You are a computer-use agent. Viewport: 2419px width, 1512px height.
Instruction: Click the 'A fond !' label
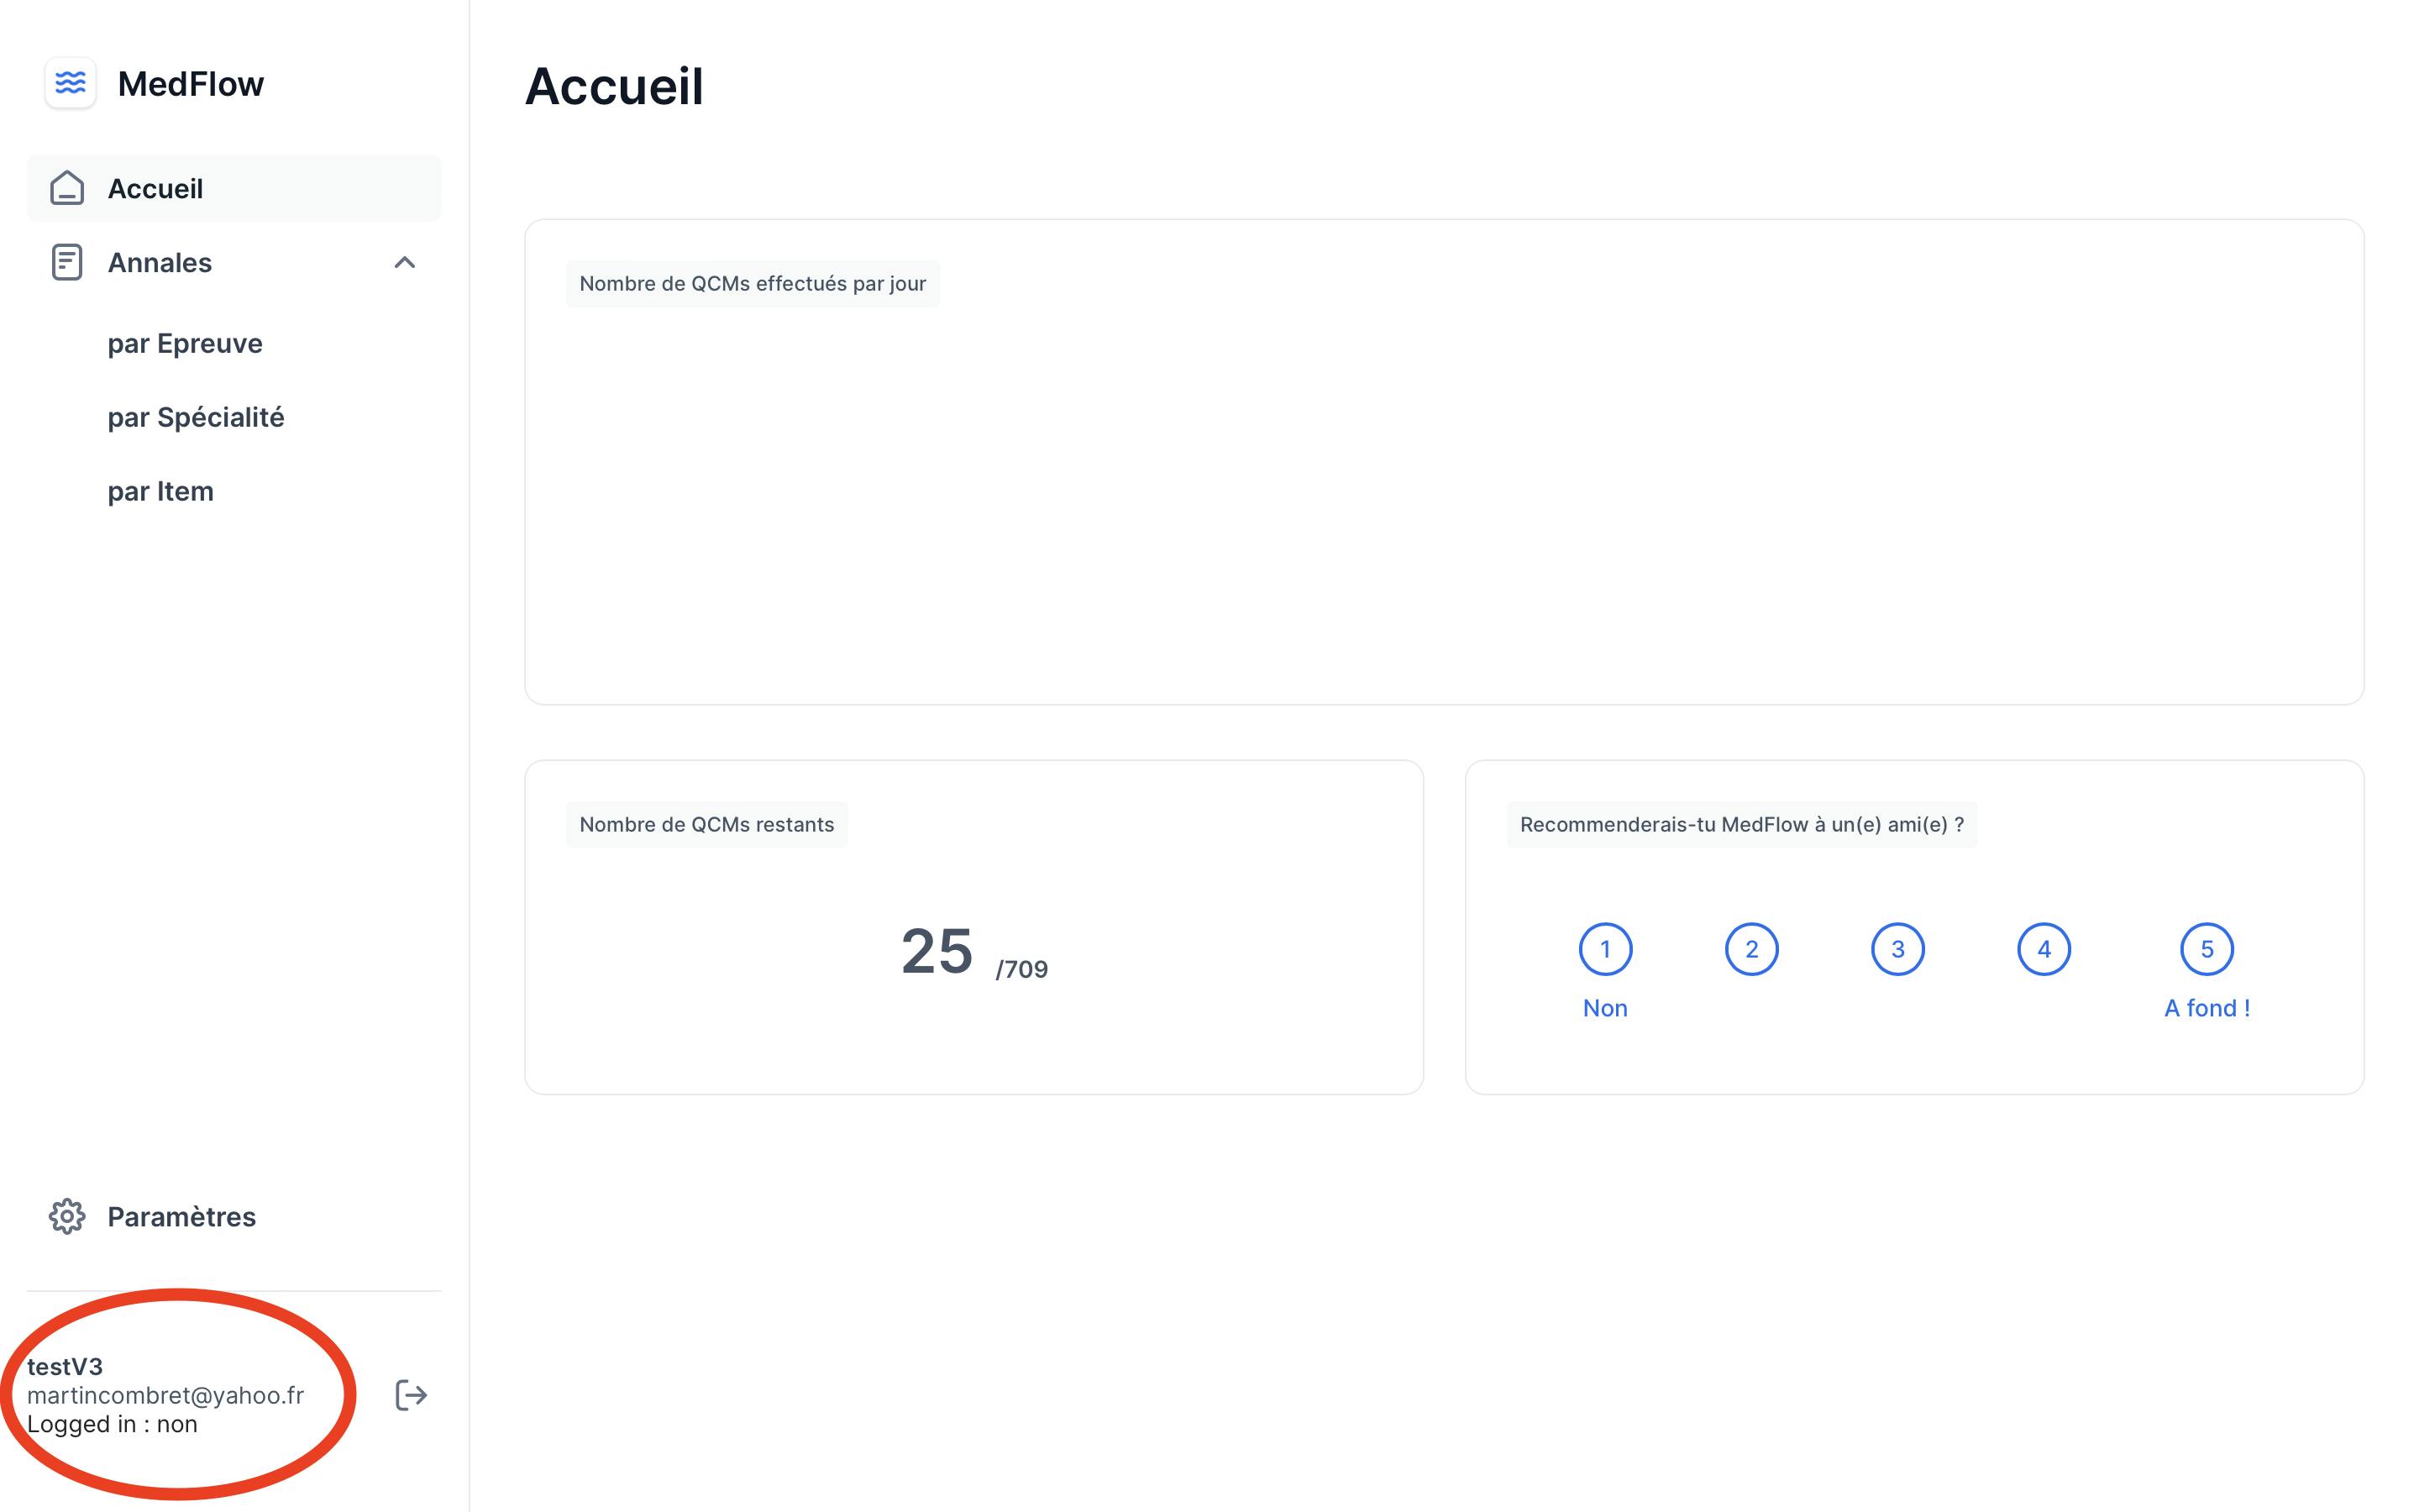pyautogui.click(x=2206, y=1008)
